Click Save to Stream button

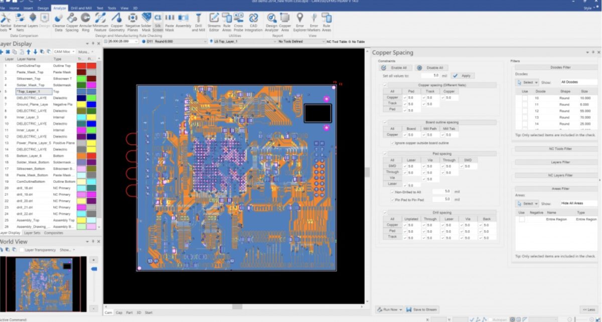[x=422, y=309]
